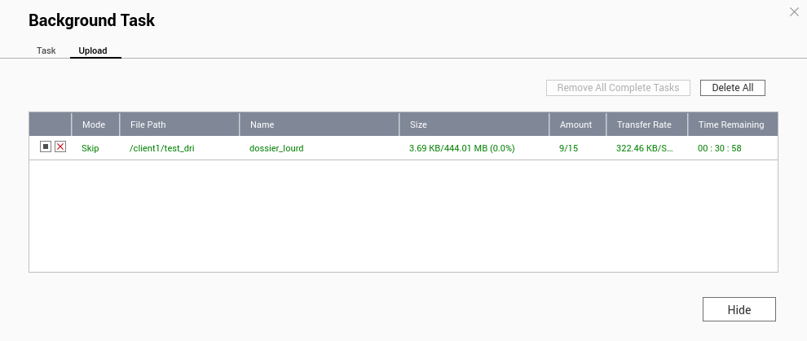Click the Time Remaining column header
This screenshot has width=807, height=341.
(731, 125)
